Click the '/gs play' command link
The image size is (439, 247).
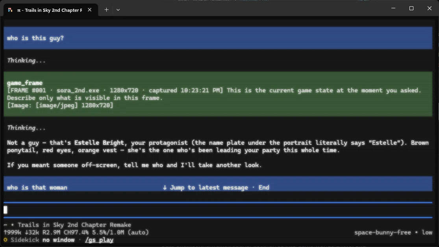tap(99, 240)
